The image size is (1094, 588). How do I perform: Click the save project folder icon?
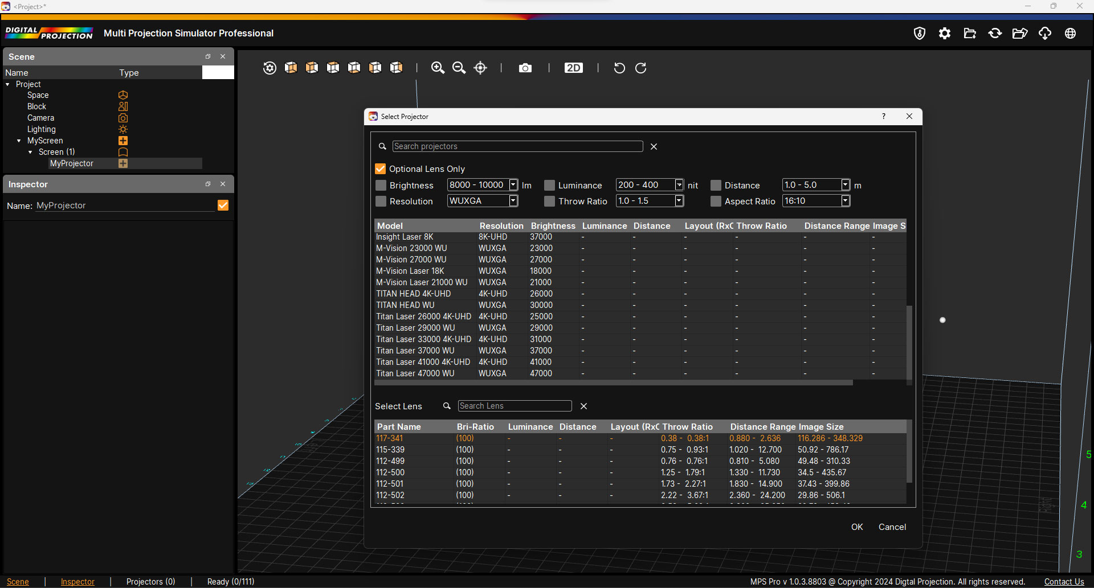(970, 33)
